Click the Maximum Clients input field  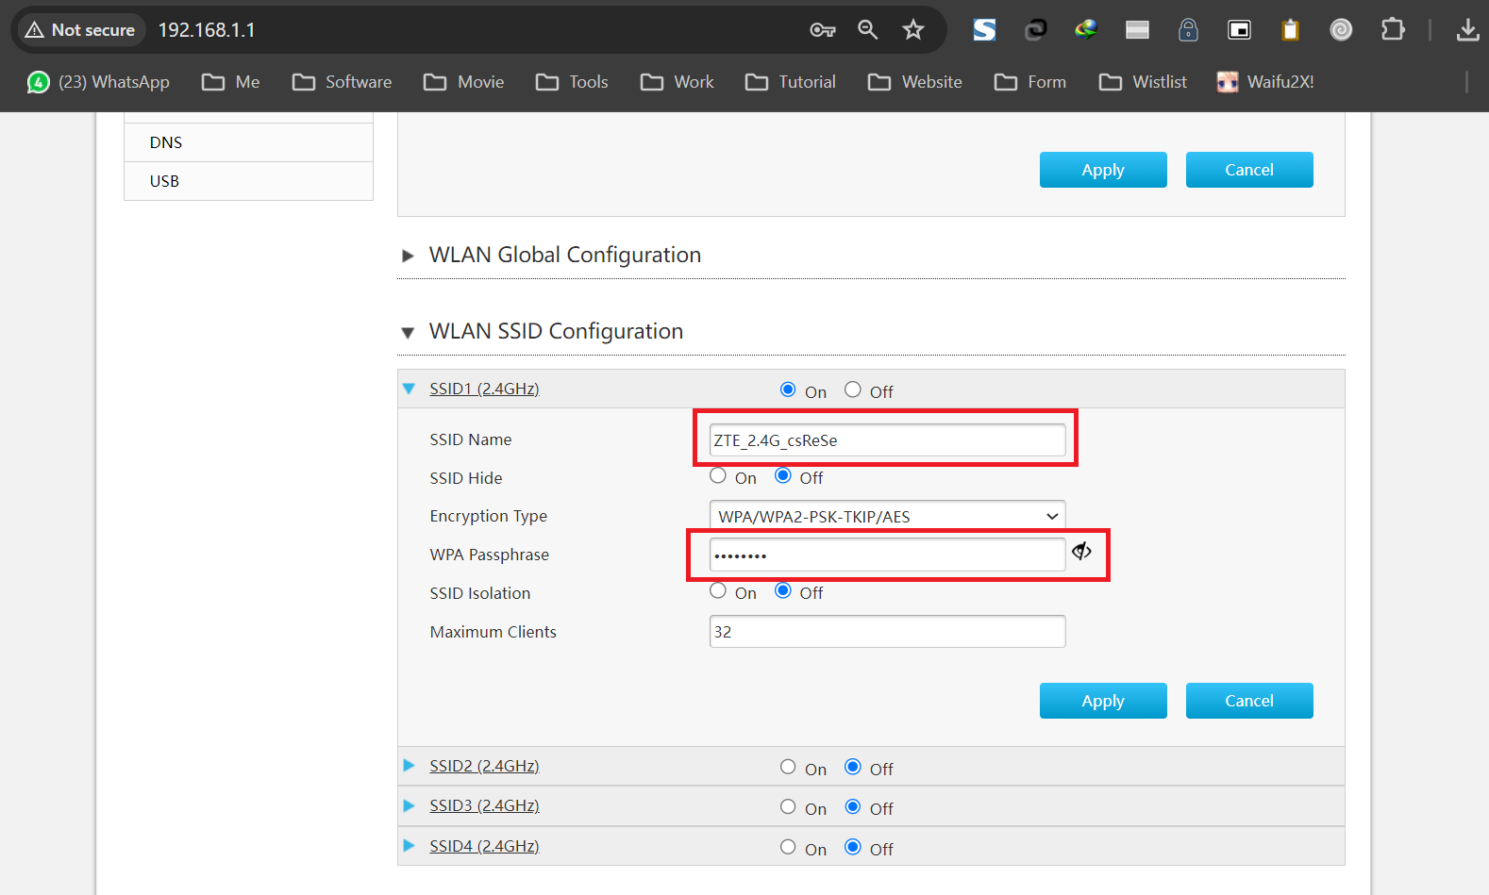[887, 632]
